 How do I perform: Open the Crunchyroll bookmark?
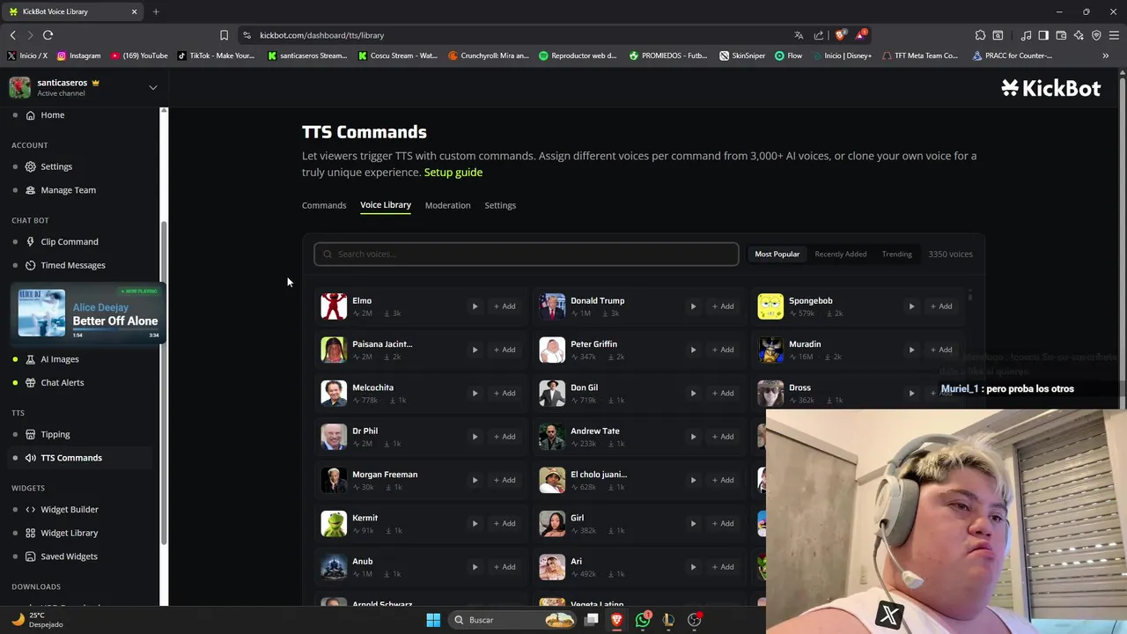click(489, 55)
